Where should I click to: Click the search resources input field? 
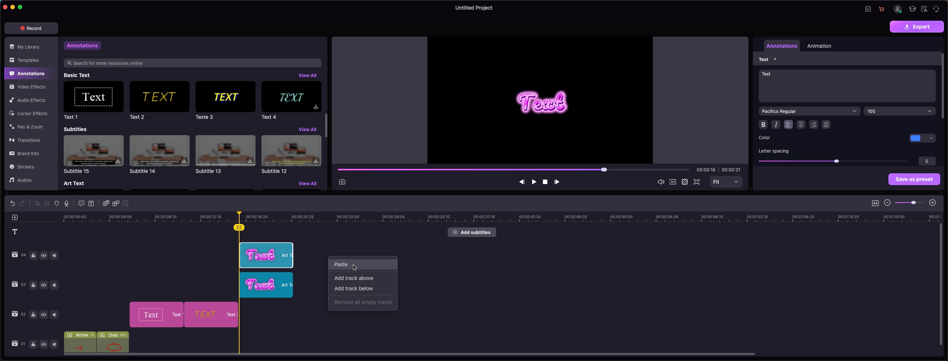point(192,63)
